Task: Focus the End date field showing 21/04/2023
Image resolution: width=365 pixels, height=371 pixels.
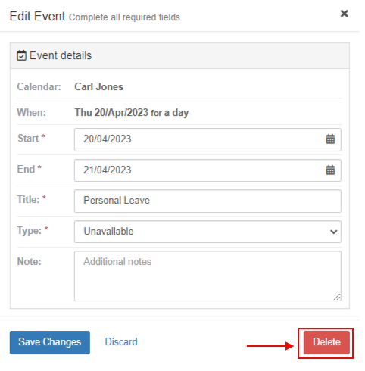Action: pyautogui.click(x=207, y=170)
